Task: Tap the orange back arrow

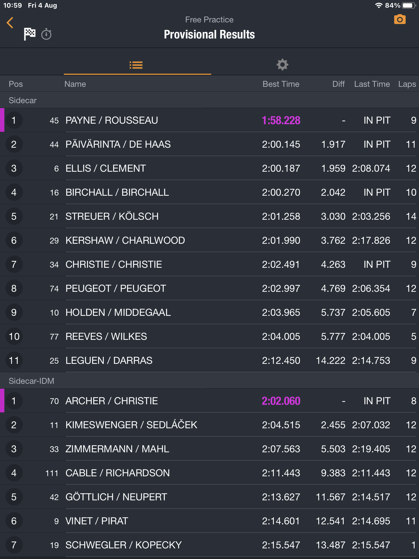Action: coord(10,23)
